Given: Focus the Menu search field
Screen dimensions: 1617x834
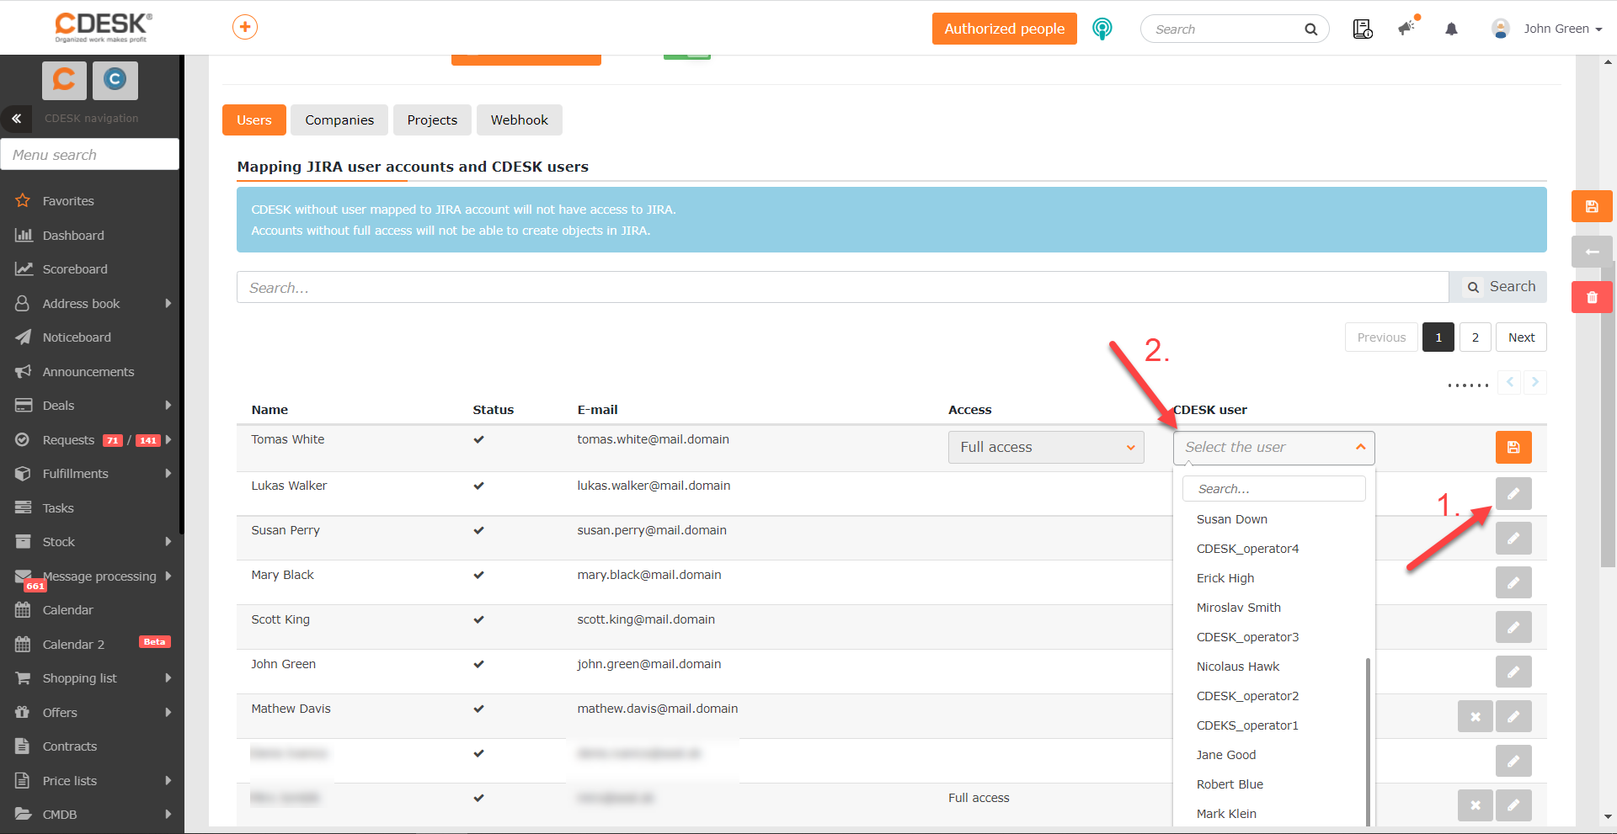Looking at the screenshot, I should coord(90,155).
